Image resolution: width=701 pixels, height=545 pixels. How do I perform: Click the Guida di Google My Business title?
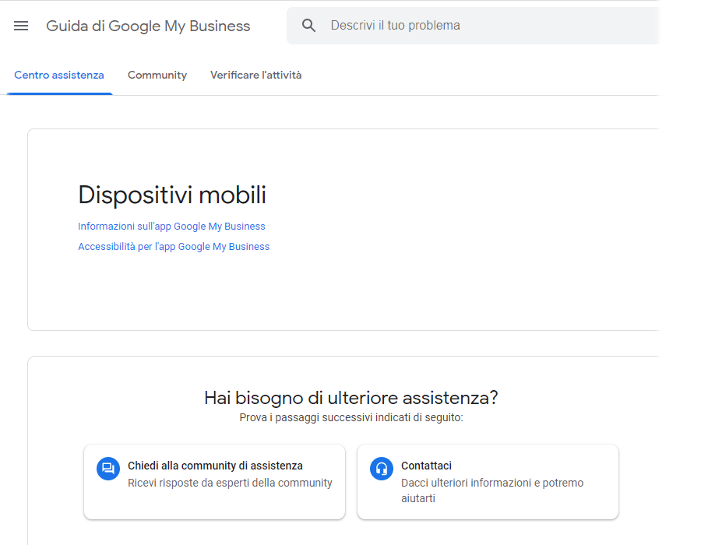[x=148, y=26]
